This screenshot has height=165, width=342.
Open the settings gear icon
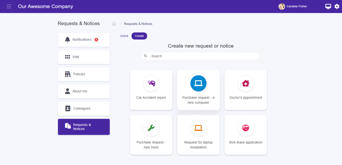[337, 6]
